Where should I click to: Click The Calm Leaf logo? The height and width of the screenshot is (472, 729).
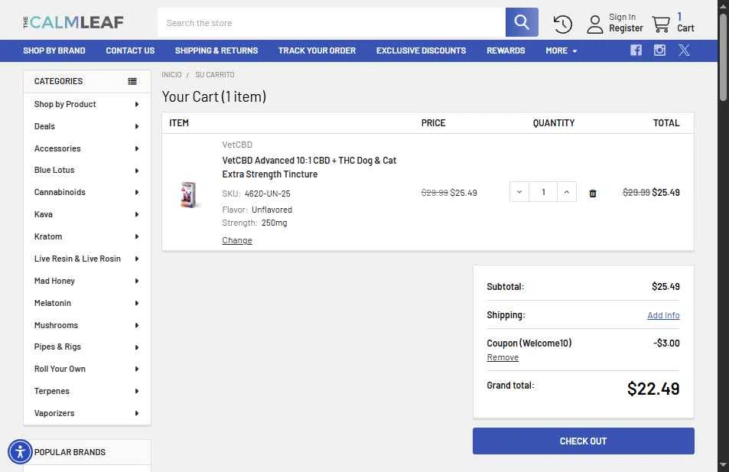coord(73,22)
